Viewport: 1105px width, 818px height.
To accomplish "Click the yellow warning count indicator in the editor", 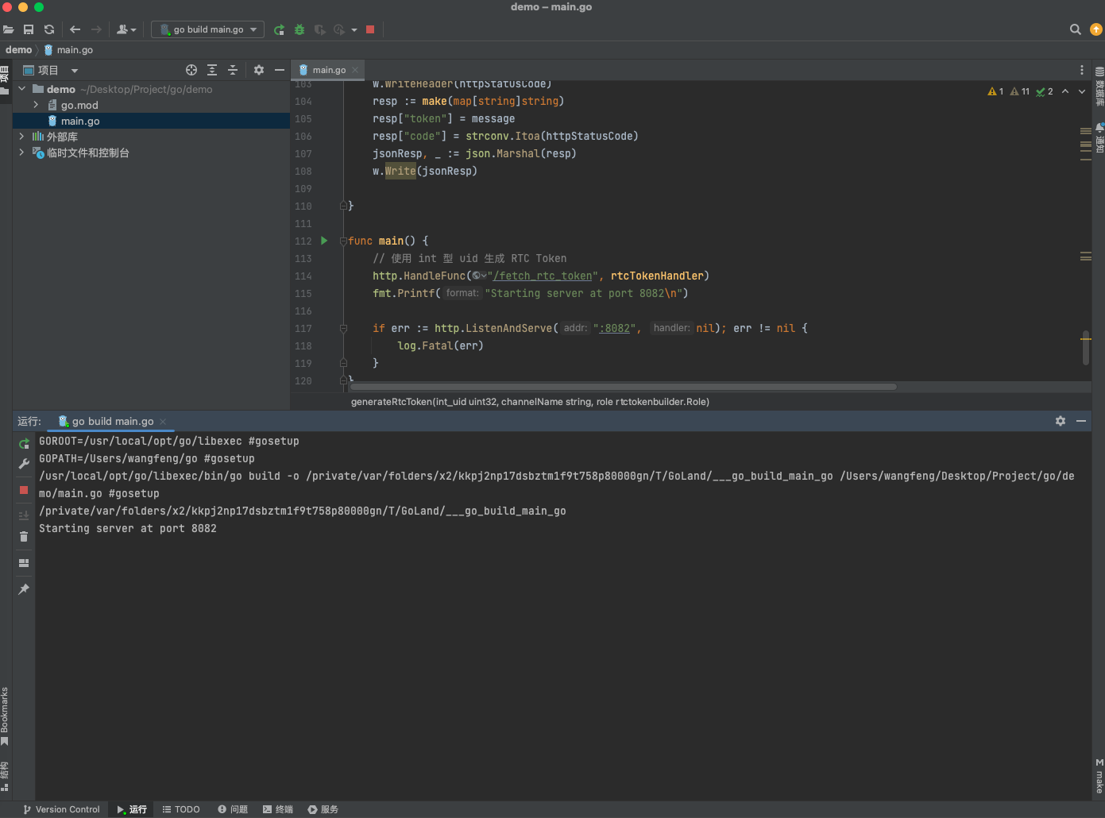I will pos(995,91).
